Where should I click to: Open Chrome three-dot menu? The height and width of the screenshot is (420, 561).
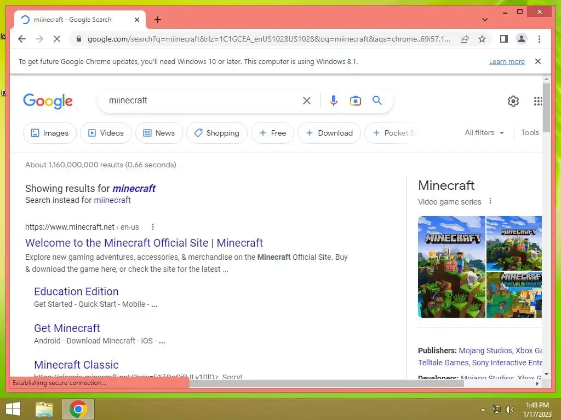point(539,39)
